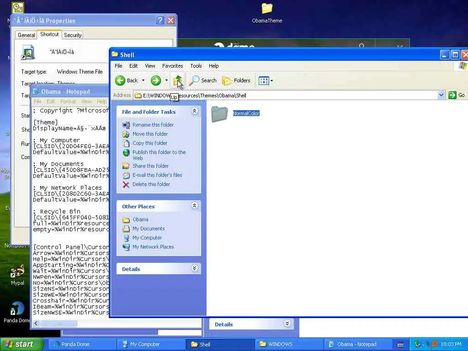This screenshot has height=351, width=468.
Task: Click Publish this folder to the Web
Action: (159, 155)
